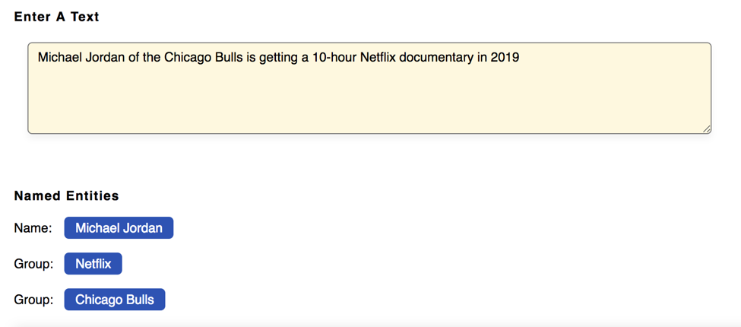
Task: Focus the empty space below the sentence in the text box
Action: click(369, 99)
